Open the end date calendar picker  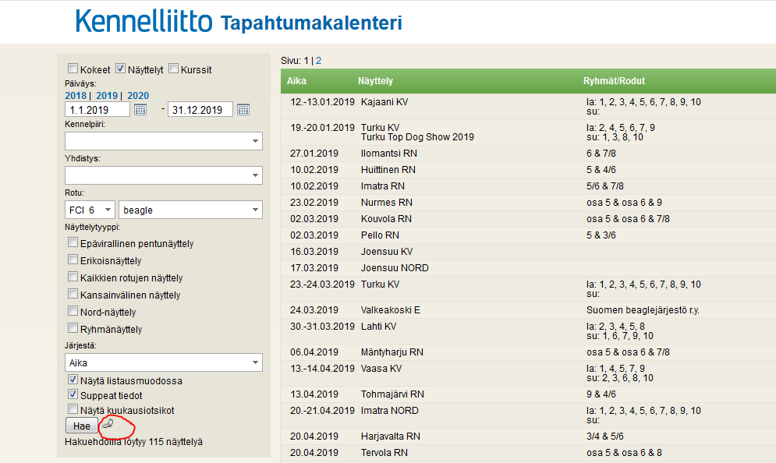click(243, 110)
